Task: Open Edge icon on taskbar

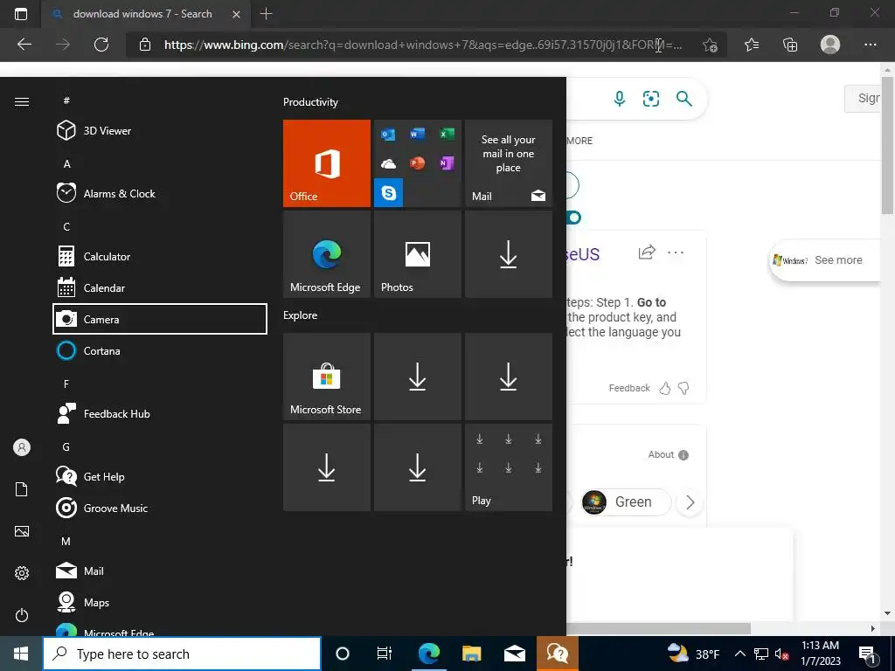Action: [x=428, y=654]
